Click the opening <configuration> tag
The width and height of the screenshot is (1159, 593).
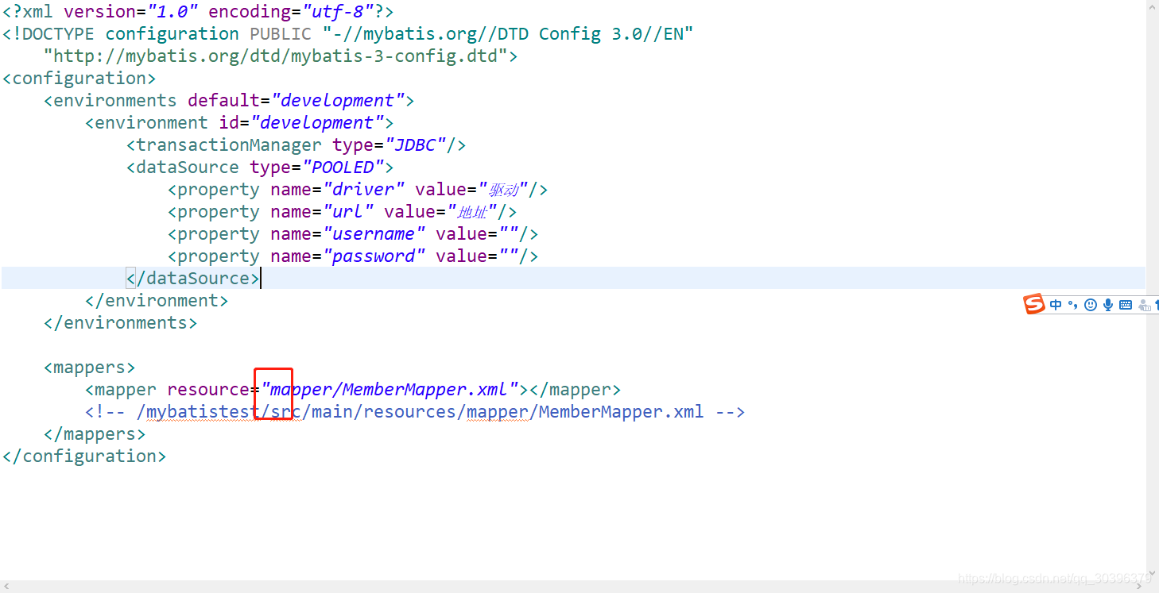[x=79, y=79]
